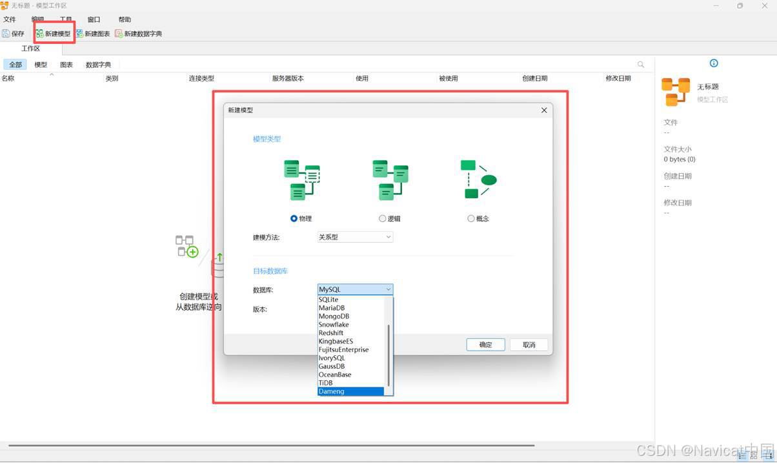Choose TiDB in the database list
The width and height of the screenshot is (777, 463).
351,383
